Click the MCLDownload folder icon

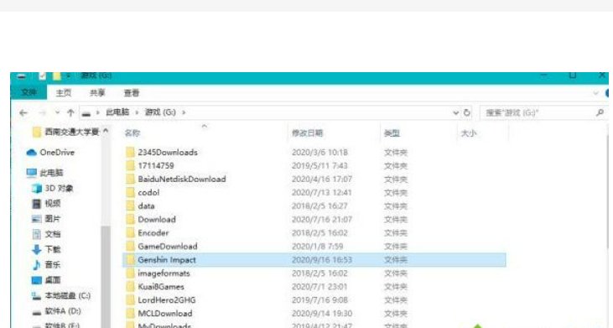point(130,314)
